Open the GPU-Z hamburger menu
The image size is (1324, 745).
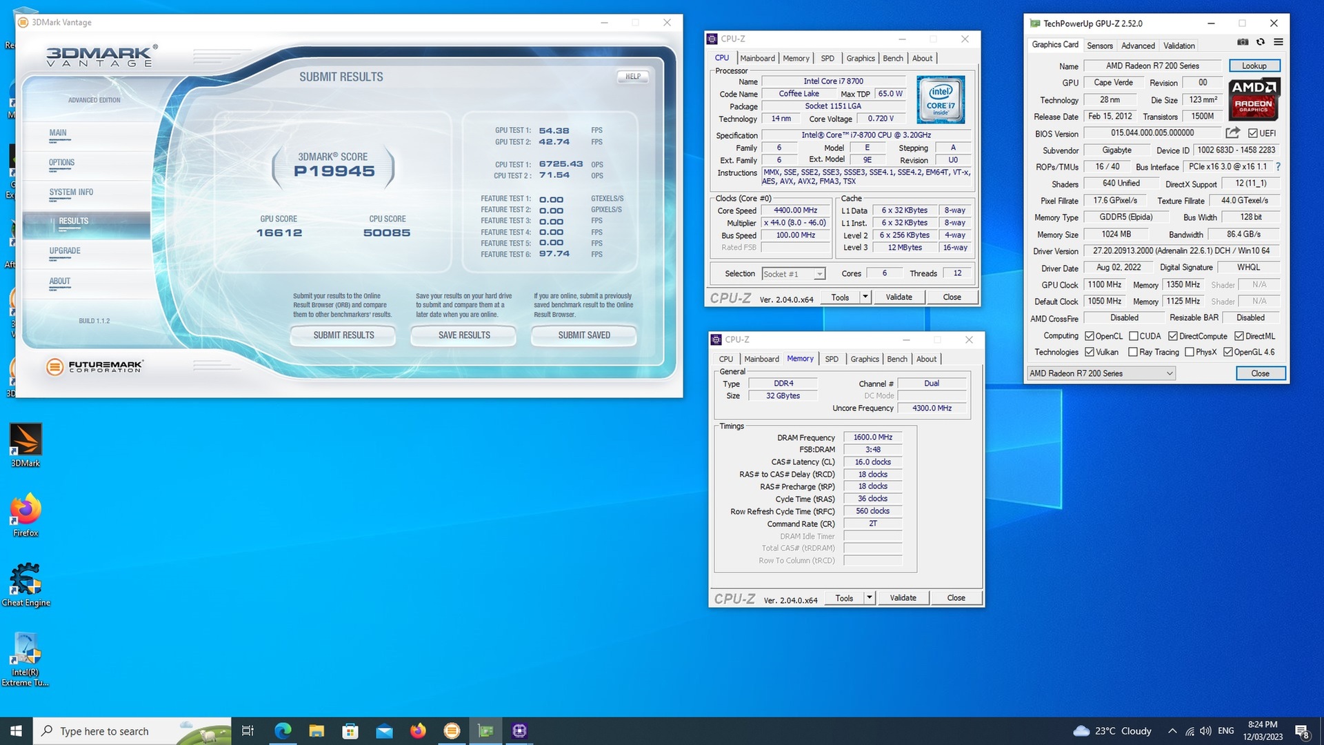[x=1278, y=42]
